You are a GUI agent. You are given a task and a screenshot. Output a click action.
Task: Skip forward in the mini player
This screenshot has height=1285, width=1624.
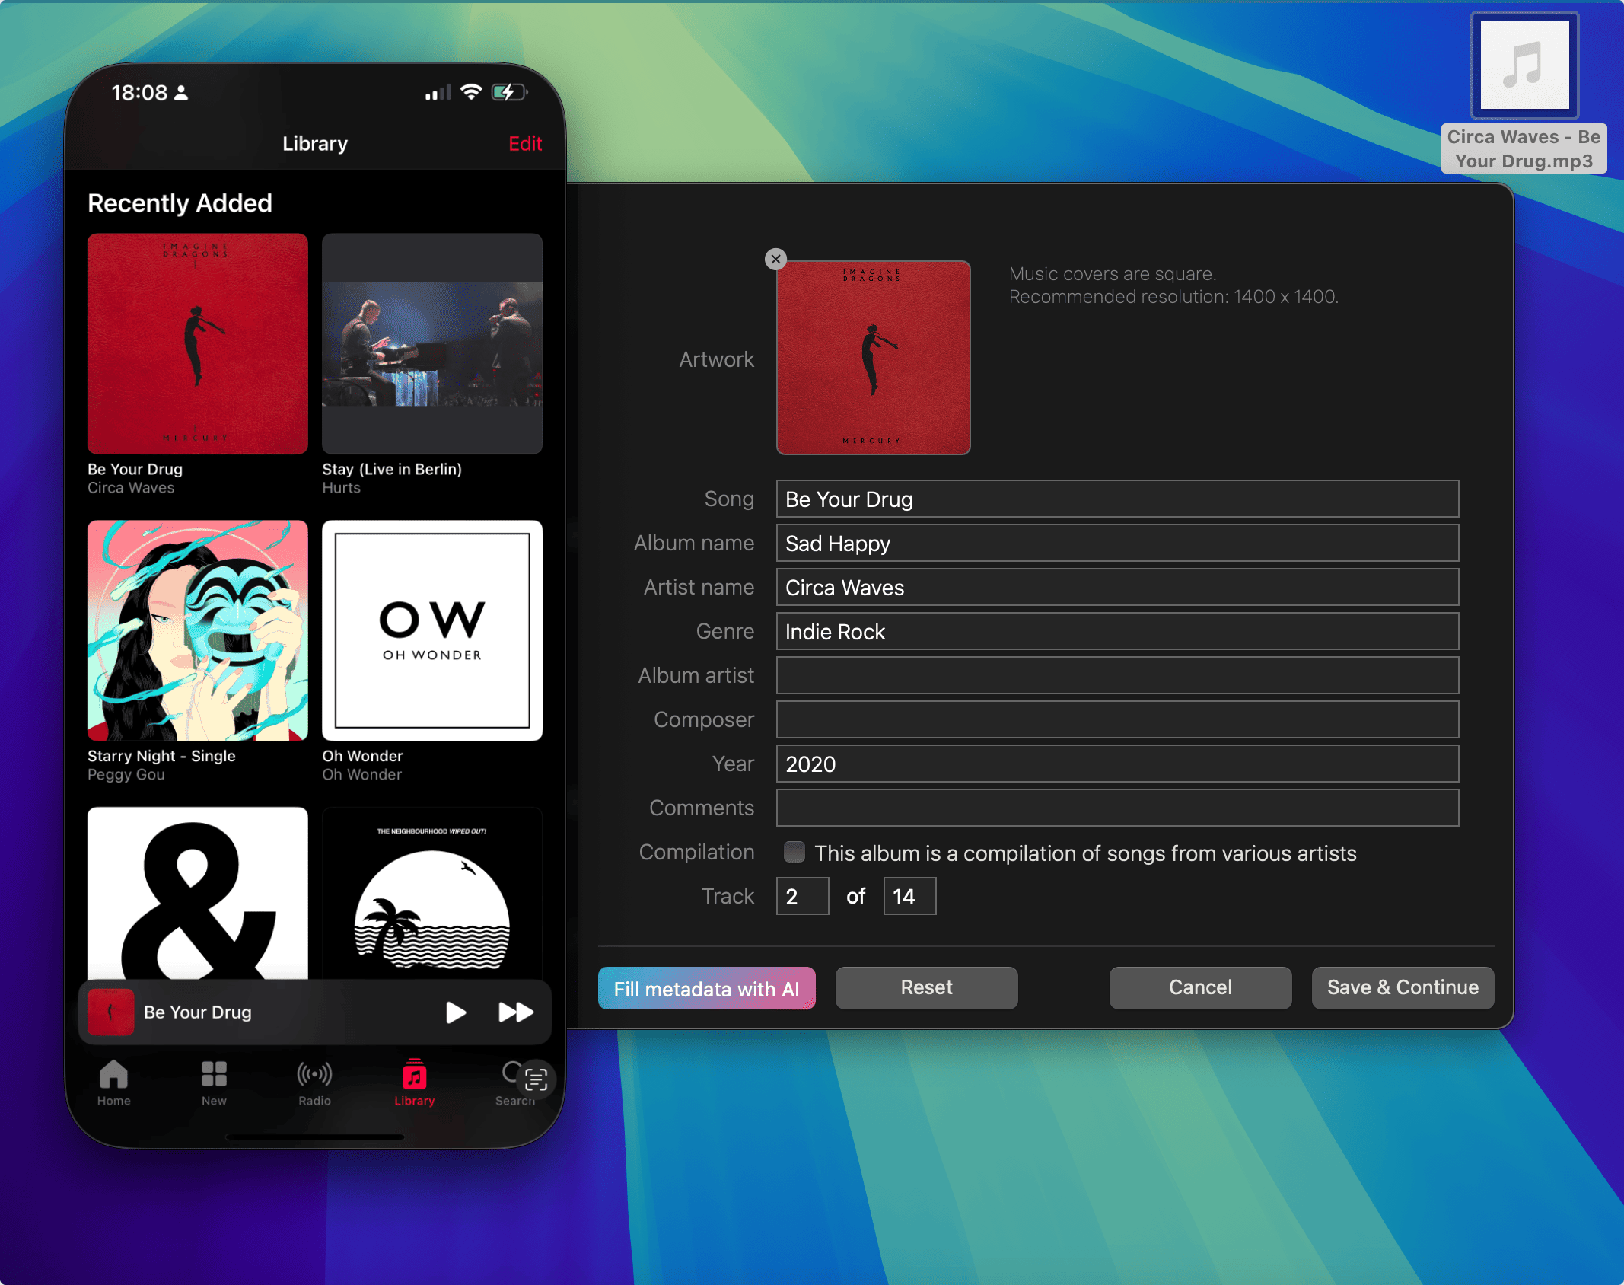(516, 1012)
